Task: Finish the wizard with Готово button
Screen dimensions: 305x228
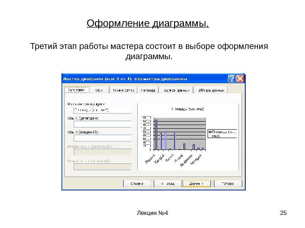Action: click(x=228, y=184)
